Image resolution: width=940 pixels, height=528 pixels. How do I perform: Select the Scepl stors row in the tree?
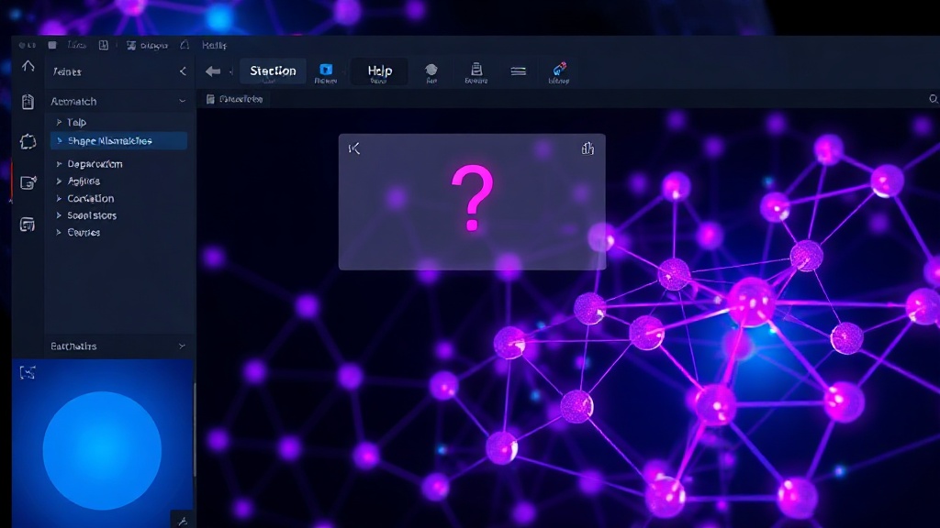[118, 215]
